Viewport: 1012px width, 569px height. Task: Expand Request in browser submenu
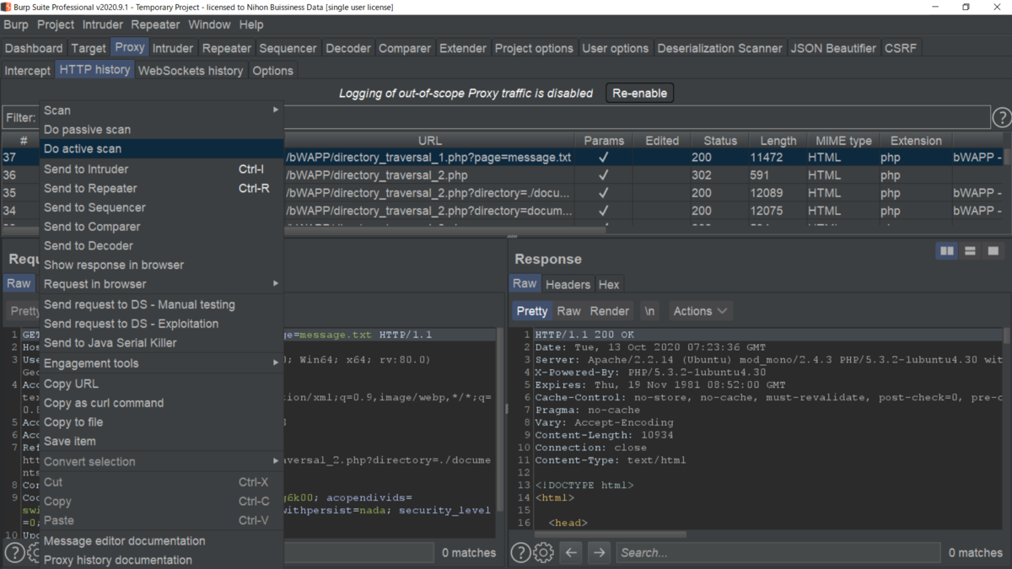tap(161, 284)
